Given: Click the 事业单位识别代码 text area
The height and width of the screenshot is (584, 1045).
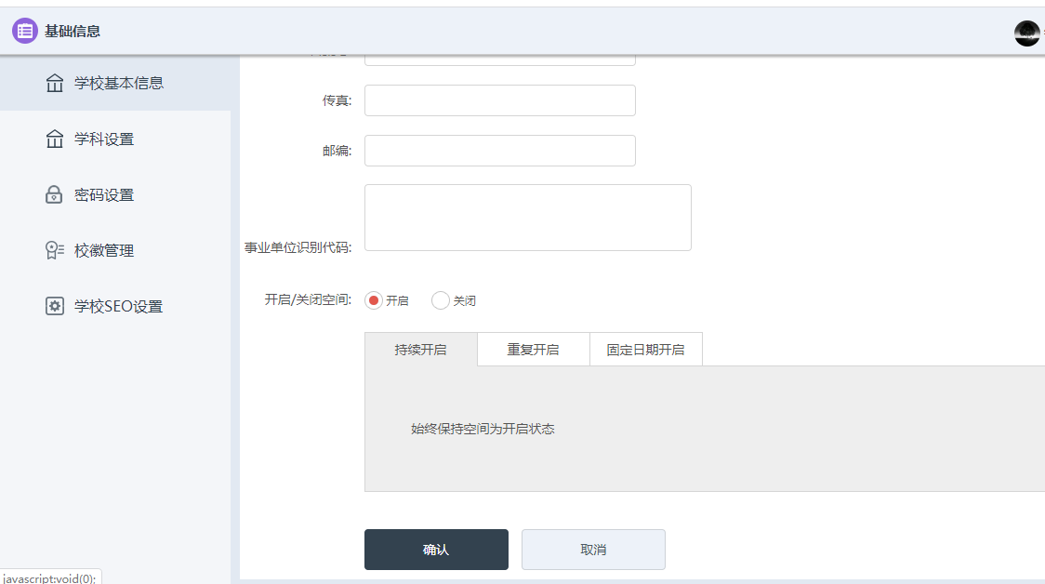Looking at the screenshot, I should [527, 218].
